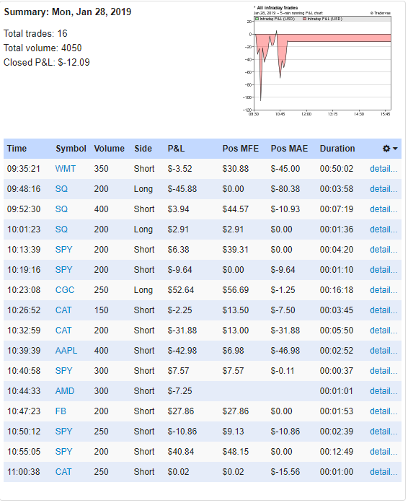Open SQ symbol link at 10:01:23
This screenshot has height=503, width=408.
[x=61, y=229]
